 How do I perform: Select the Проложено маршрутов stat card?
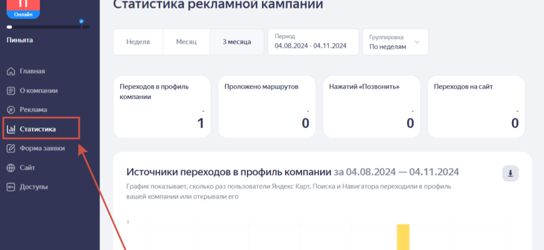tap(268, 106)
